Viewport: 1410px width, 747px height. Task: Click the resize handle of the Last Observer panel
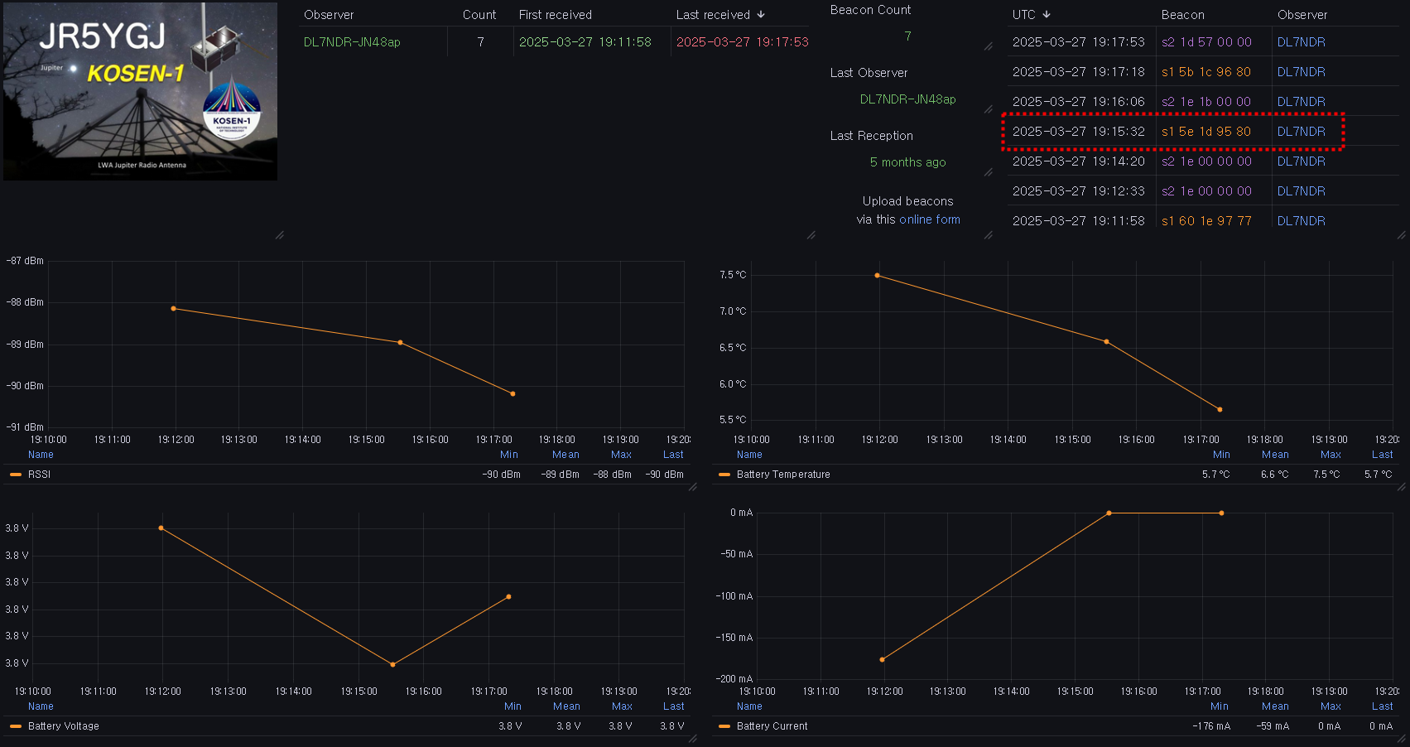[988, 109]
